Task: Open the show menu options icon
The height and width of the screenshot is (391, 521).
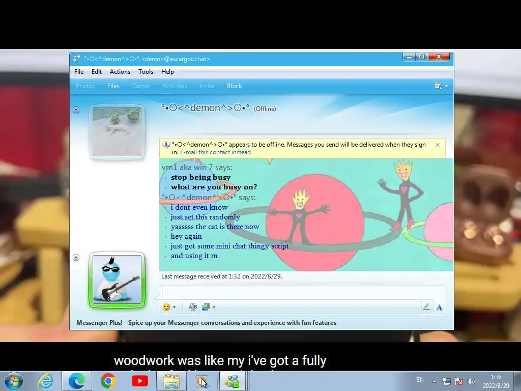Action: click(x=438, y=86)
